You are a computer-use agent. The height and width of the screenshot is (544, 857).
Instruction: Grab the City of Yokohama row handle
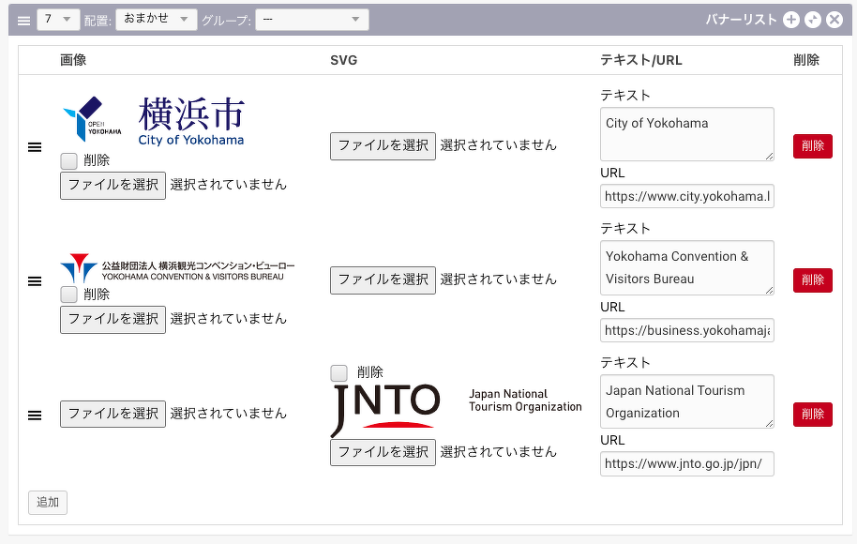[x=35, y=147]
